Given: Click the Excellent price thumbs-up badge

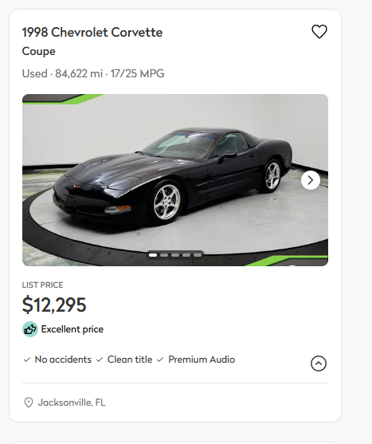Looking at the screenshot, I should tap(30, 329).
